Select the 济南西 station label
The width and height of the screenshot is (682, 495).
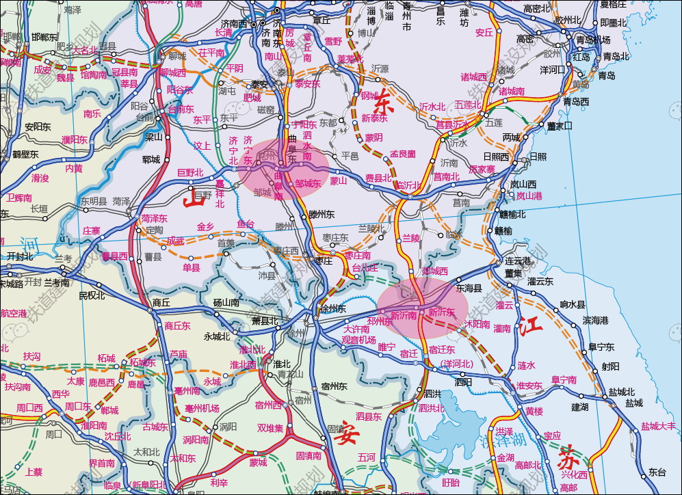pos(233,23)
